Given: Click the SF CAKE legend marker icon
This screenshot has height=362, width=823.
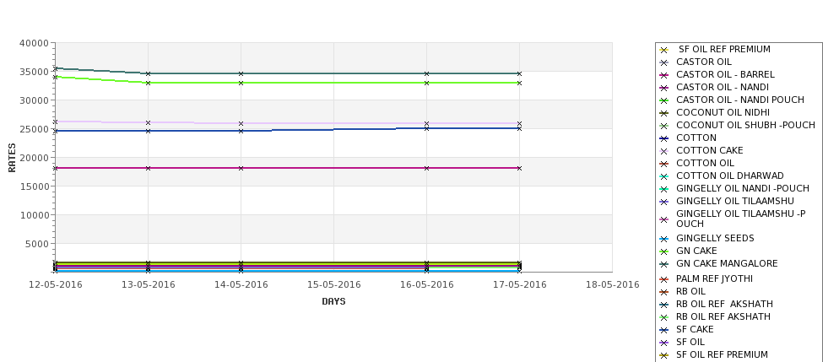Looking at the screenshot, I should (664, 330).
